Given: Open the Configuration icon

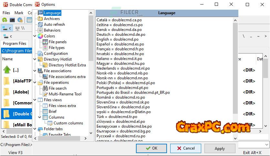Looking at the screenshot, I should point(40,54).
